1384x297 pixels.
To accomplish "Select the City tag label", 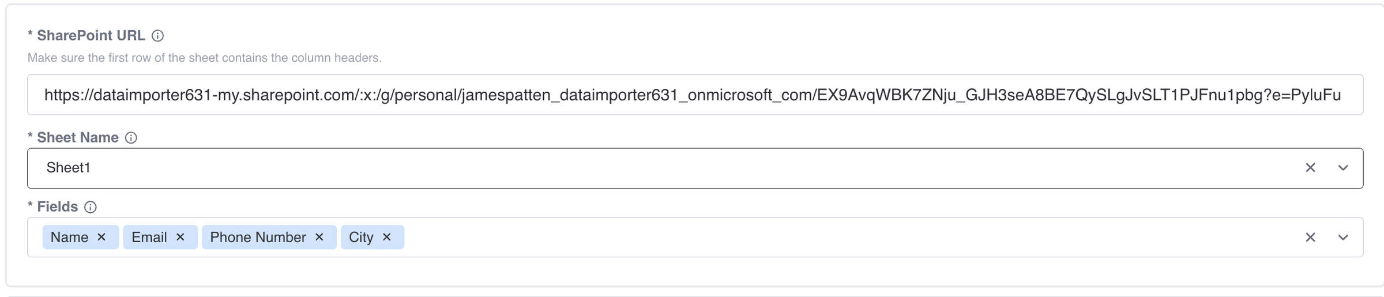I will coord(361,237).
